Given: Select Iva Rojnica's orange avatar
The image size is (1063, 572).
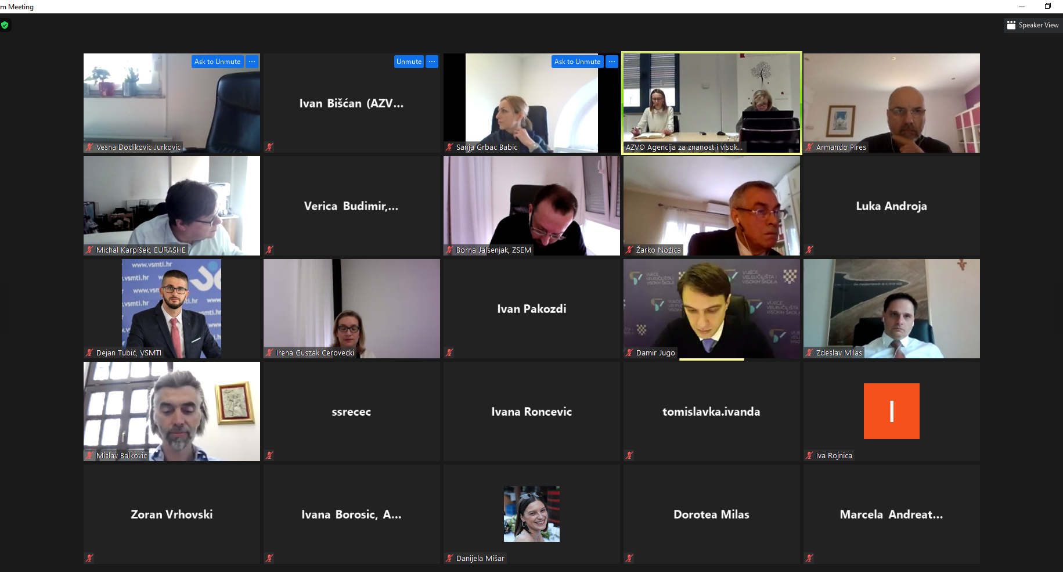Looking at the screenshot, I should (x=891, y=411).
